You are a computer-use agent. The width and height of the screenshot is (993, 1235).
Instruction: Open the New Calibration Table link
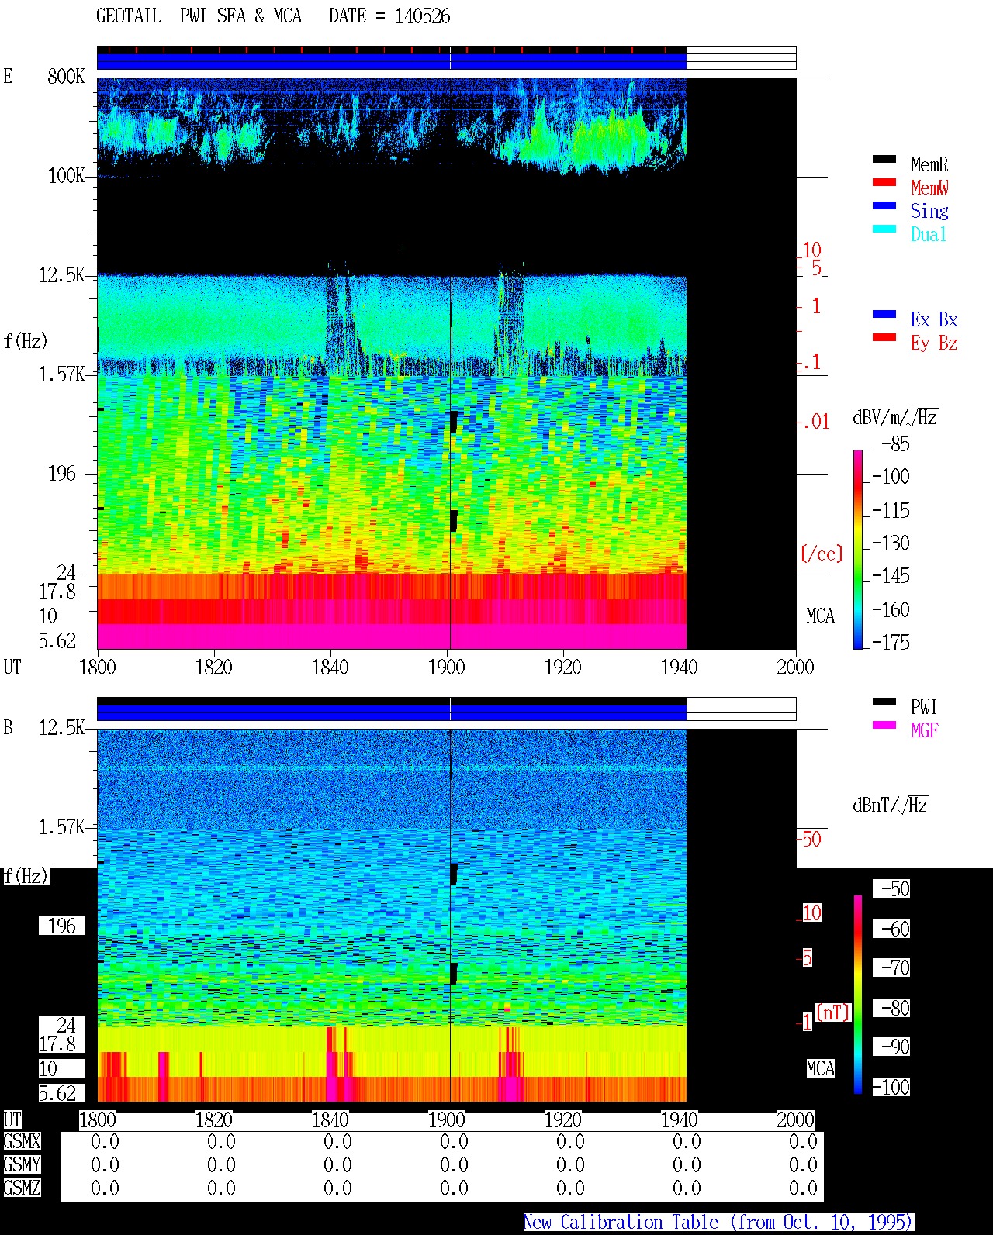pos(718,1223)
